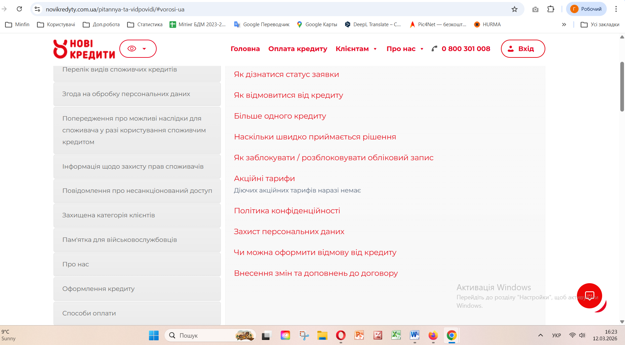
Task: Open the Chrome extensions puzzle icon
Action: click(551, 9)
